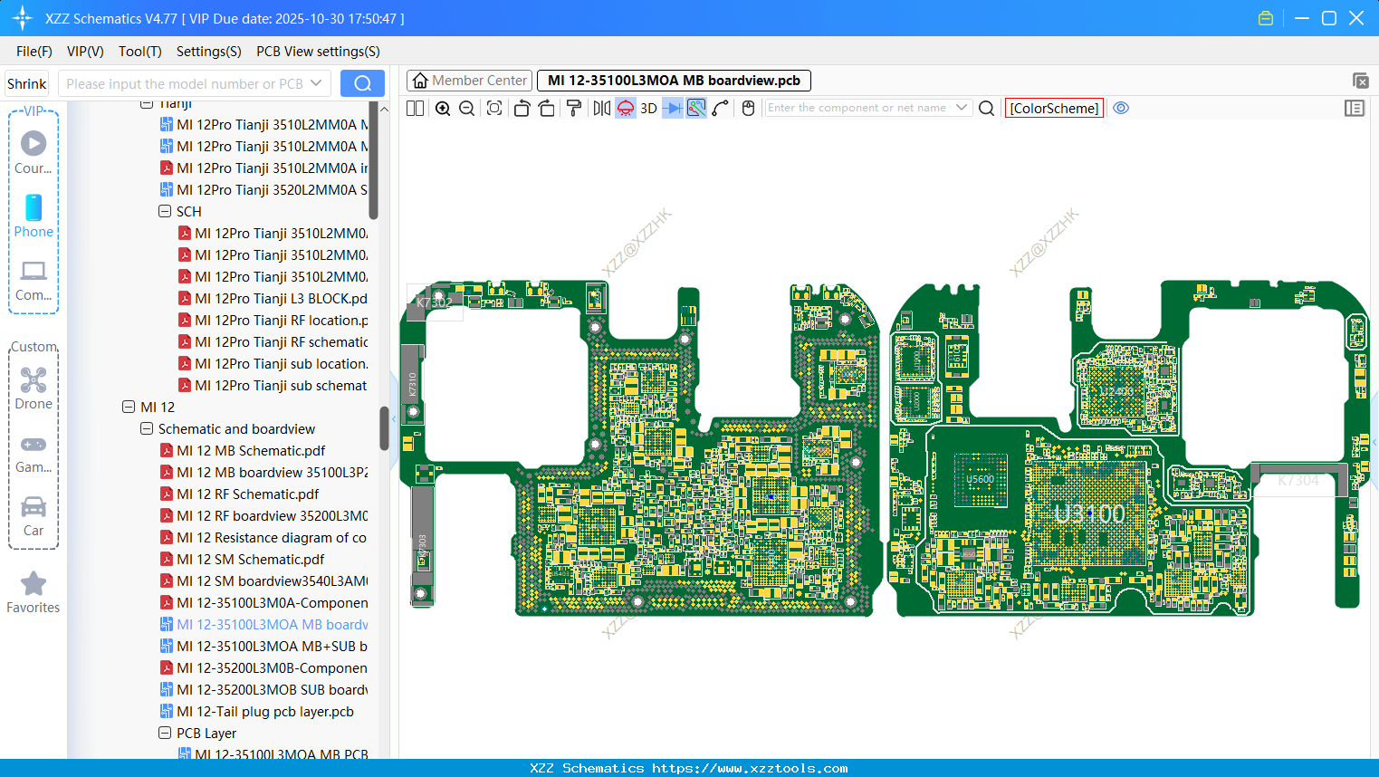Open the ColorScheme selector
This screenshot has width=1379, height=777.
click(x=1054, y=108)
